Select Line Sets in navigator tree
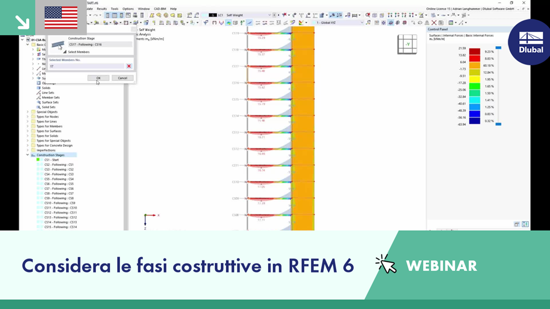This screenshot has width=550, height=309. click(48, 93)
